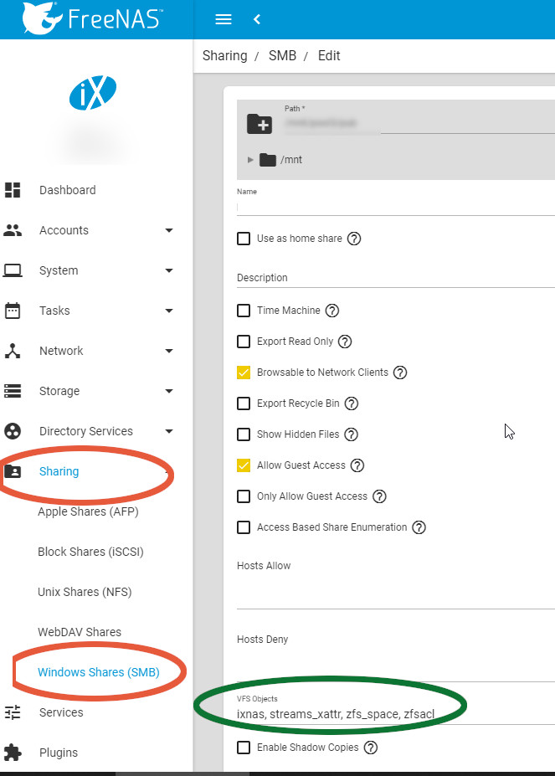Click the /mnt folder icon

(268, 160)
